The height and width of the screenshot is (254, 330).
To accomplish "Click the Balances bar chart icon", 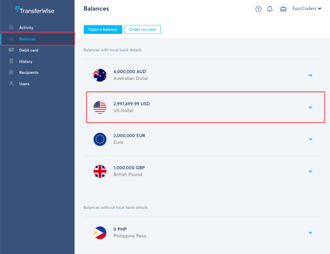I will (11, 39).
